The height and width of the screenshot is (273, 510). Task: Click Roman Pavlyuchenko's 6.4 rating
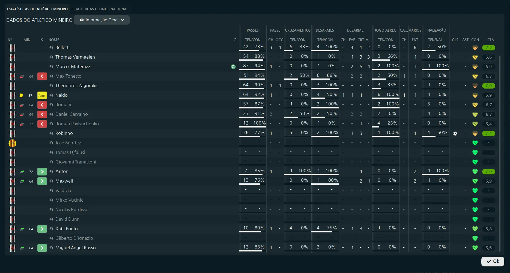pos(488,124)
